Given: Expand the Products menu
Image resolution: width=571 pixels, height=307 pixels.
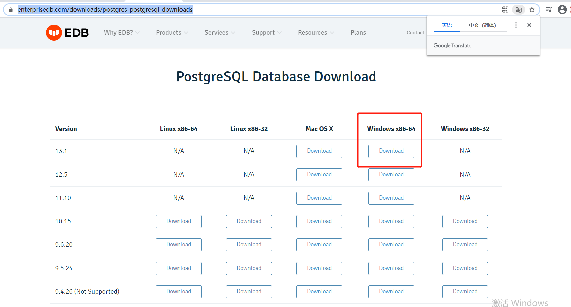Looking at the screenshot, I should (x=172, y=33).
